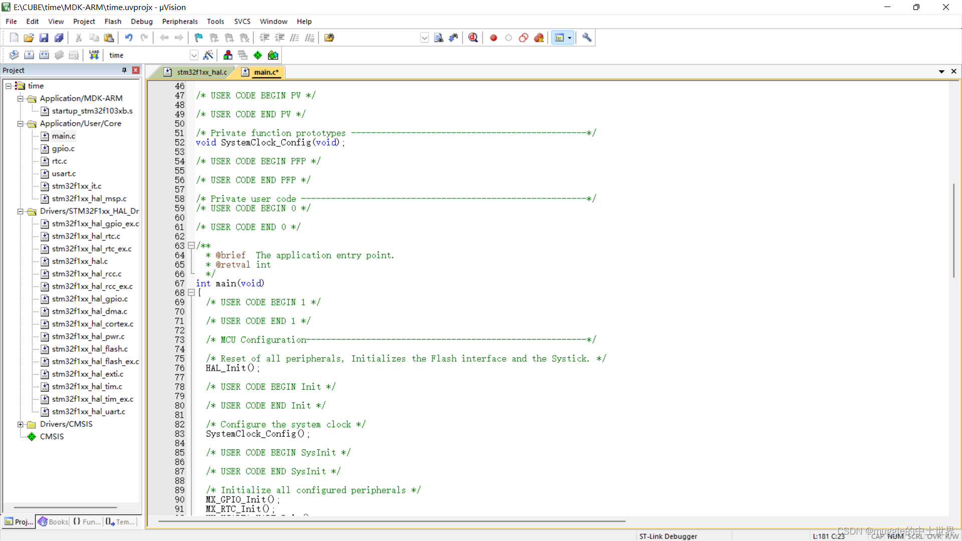Save all open files
This screenshot has width=962, height=541.
point(59,38)
